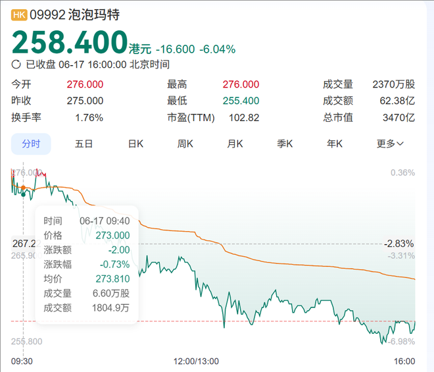Click the 成交量 value 2370万股
Screen dimensions: 434x372
(x=394, y=84)
